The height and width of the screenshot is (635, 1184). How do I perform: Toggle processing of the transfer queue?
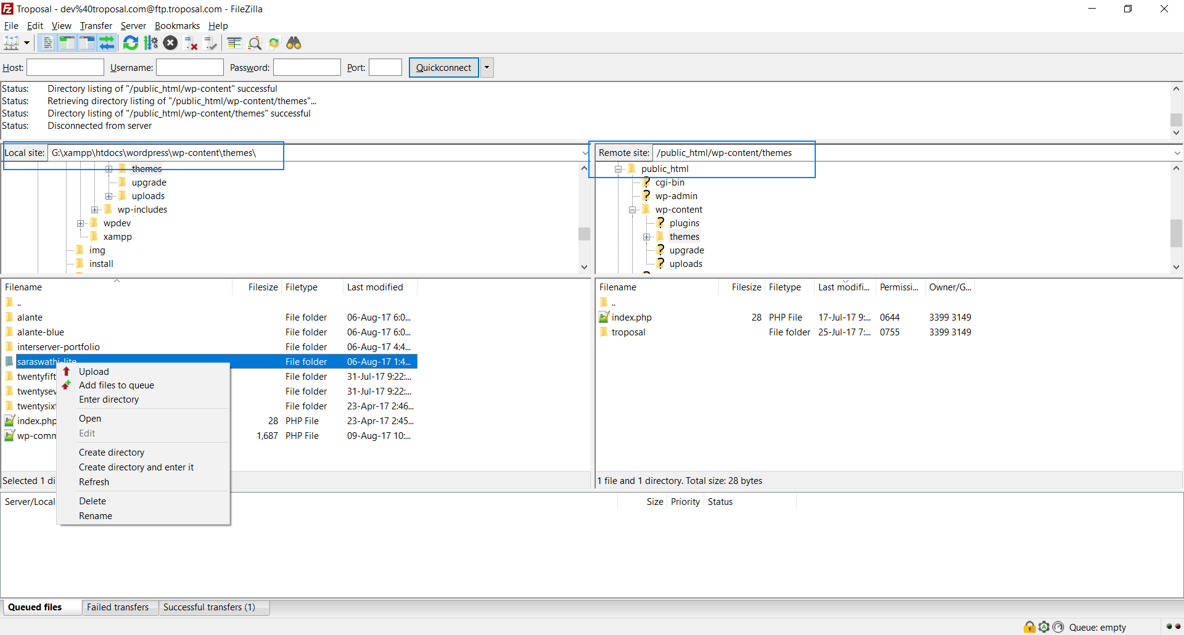150,43
